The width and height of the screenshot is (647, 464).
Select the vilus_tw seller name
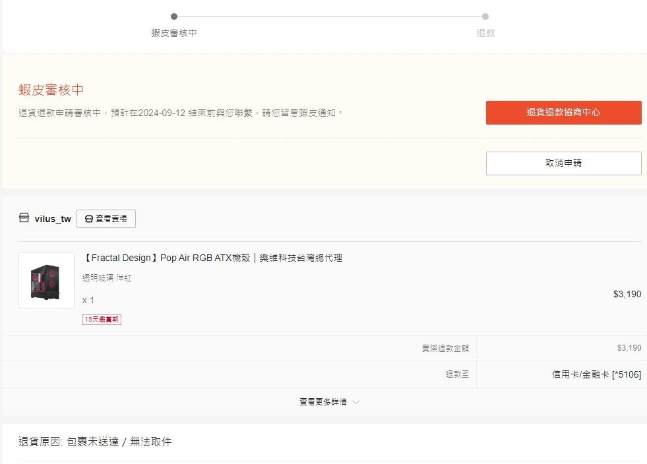coord(53,219)
